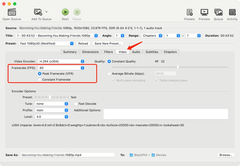Open the Preview window icon

[204, 12]
